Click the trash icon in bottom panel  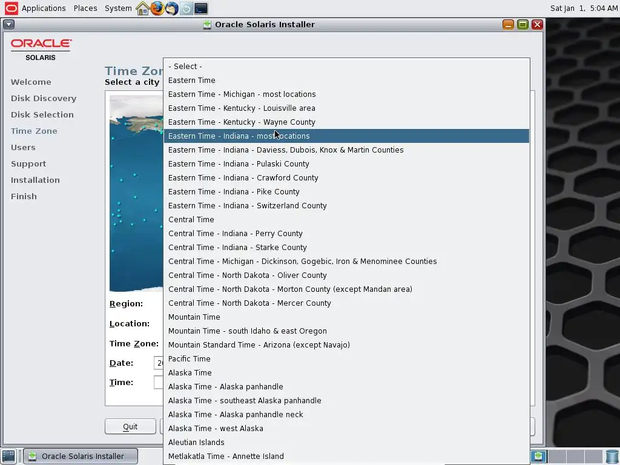point(612,456)
